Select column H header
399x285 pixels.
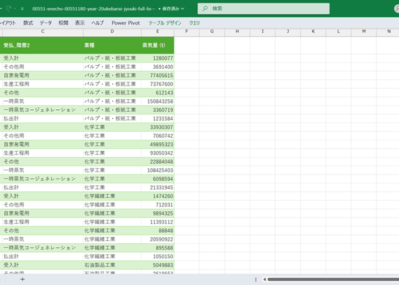(237, 31)
